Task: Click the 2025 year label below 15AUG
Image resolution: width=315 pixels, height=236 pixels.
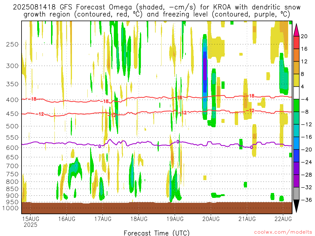Action: [30, 225]
